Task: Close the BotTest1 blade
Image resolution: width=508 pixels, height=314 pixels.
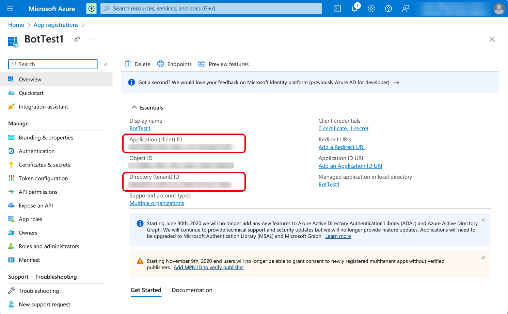Action: click(492, 39)
